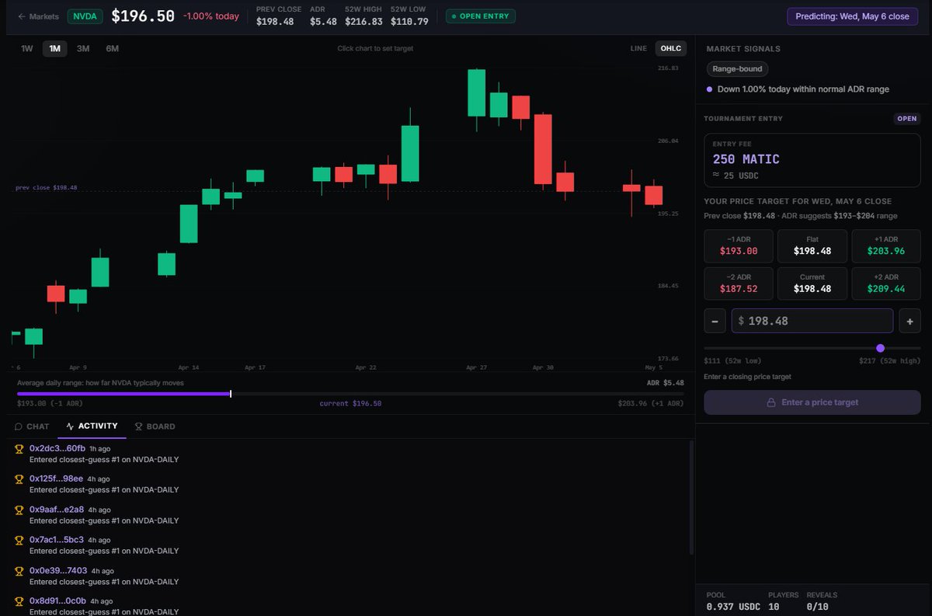Choose the +1 ADR $203.96 target
Screen dimensions: 932x616
886,245
